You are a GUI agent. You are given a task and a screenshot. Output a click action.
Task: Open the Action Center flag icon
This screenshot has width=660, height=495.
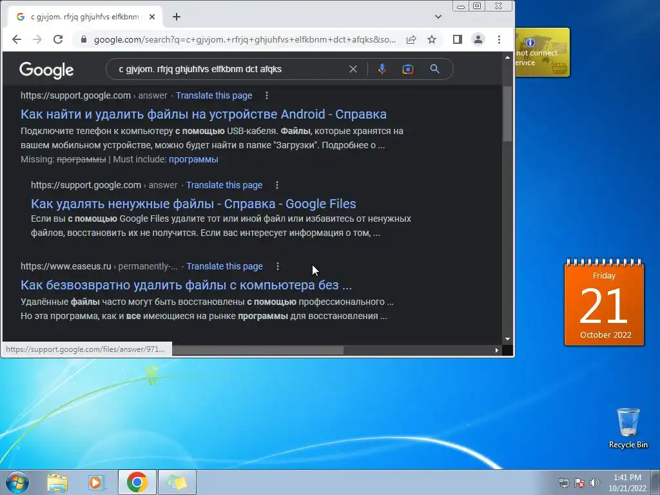[x=579, y=483]
